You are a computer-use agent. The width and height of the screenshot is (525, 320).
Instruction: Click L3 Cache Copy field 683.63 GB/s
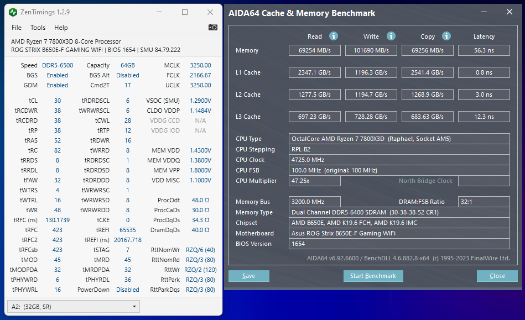428,117
